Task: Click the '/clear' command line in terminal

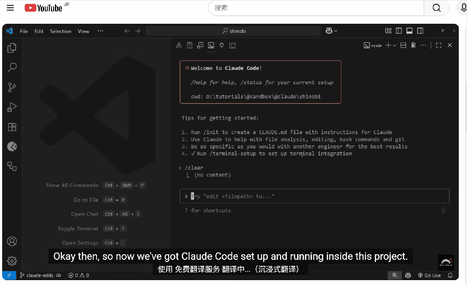Action: [194, 168]
